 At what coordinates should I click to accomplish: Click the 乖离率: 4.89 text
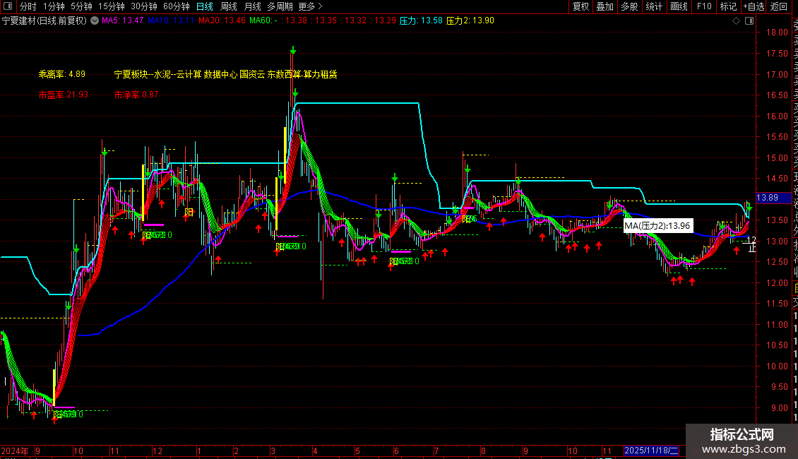(62, 74)
